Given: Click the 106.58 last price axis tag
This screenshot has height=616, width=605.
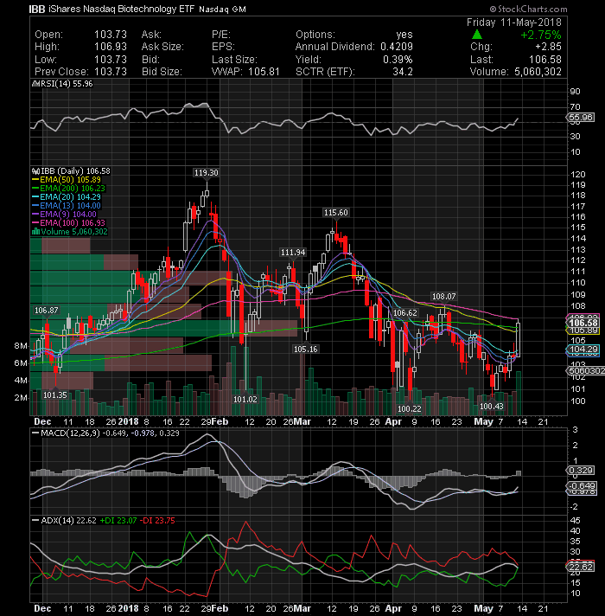Looking at the screenshot, I should (x=583, y=323).
